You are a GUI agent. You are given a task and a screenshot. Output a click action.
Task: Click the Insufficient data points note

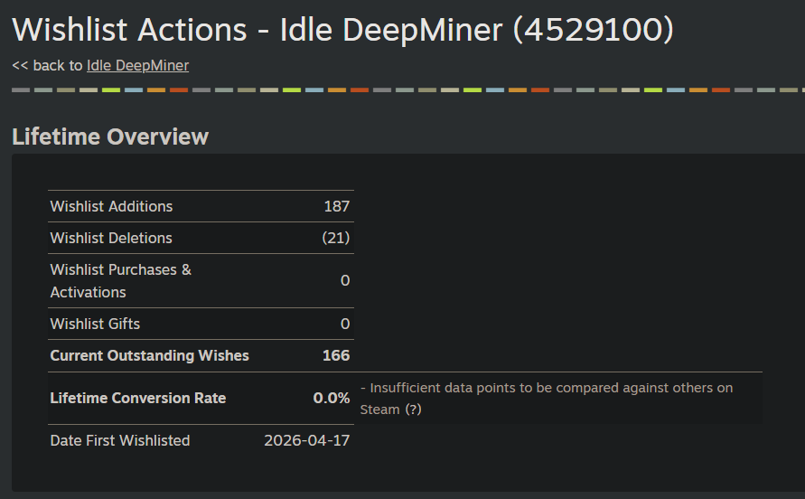[x=547, y=399]
